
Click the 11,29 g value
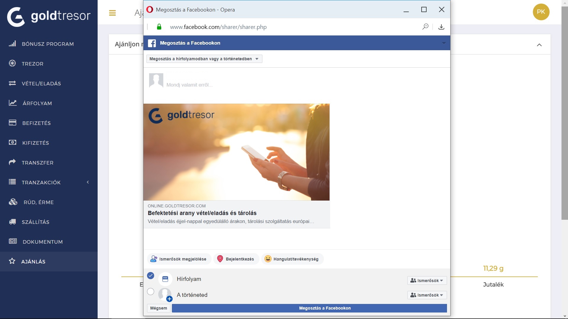[x=493, y=268]
